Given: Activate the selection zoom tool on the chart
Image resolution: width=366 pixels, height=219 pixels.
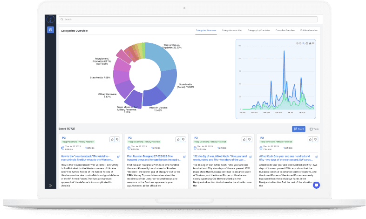Looking at the screenshot, I should coord(304,43).
